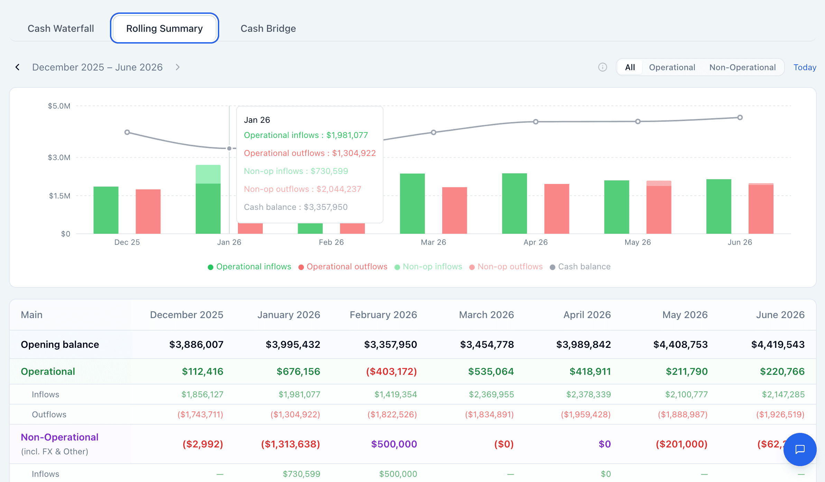The image size is (825, 482).
Task: Click opening balance $3,995,432
Action: click(293, 344)
